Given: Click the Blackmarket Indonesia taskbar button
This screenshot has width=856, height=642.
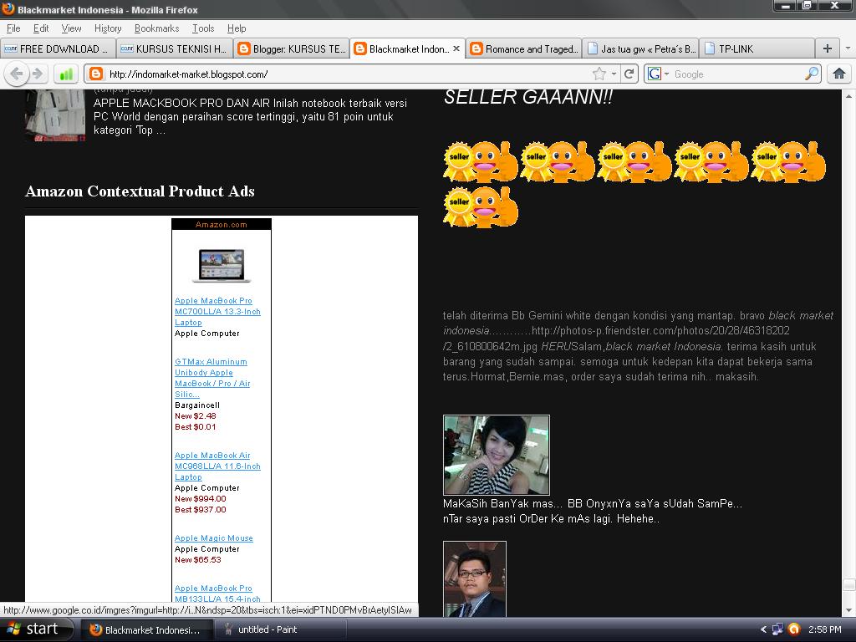Looking at the screenshot, I should click(147, 629).
